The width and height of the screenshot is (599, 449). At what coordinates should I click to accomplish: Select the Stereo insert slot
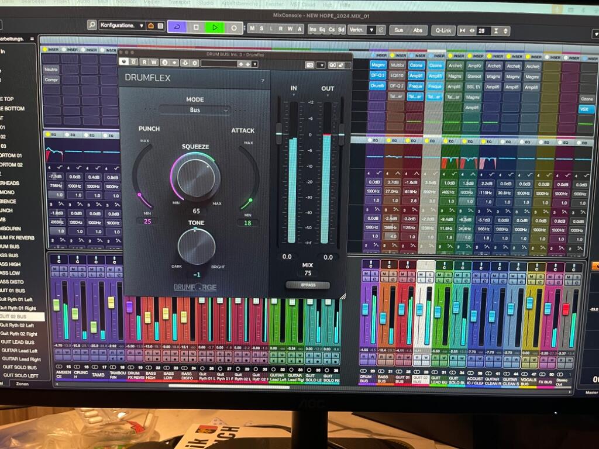(x=474, y=77)
